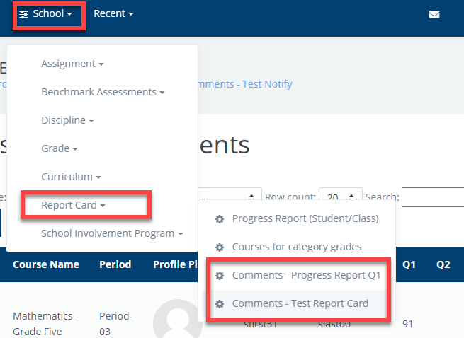
Task: Click gear icon for Comments - Progress Report Q1
Action: click(220, 276)
